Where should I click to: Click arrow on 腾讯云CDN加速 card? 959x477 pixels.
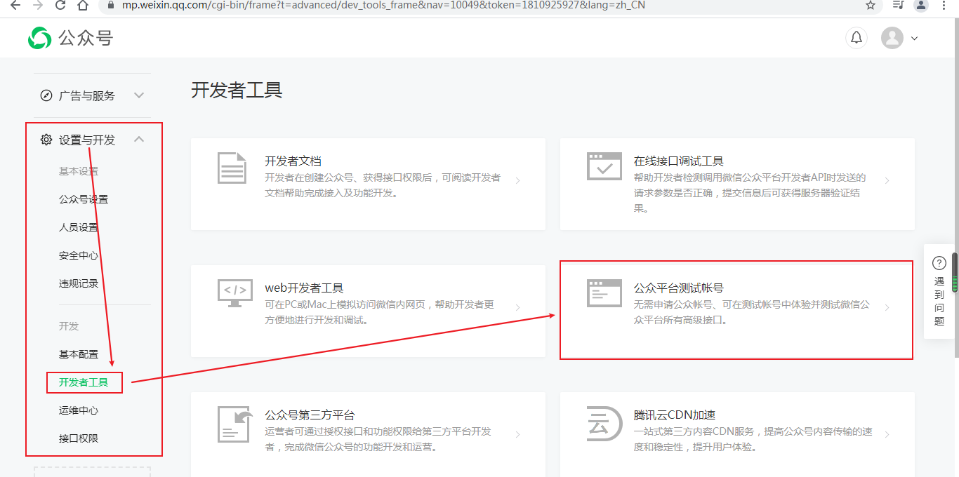click(x=887, y=434)
